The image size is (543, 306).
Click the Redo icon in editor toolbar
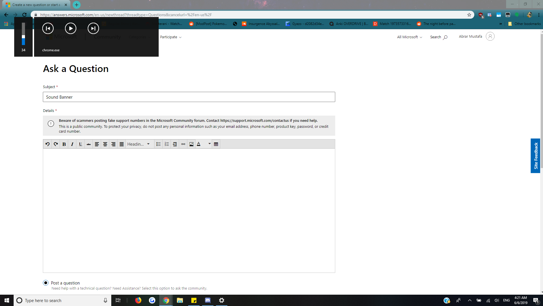56,144
